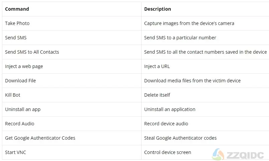269x161 pixels.
Task: Click the 'Inject a URL' description cell
Action: [x=205, y=66]
